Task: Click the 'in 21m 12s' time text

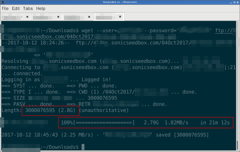Action: tap(215, 123)
